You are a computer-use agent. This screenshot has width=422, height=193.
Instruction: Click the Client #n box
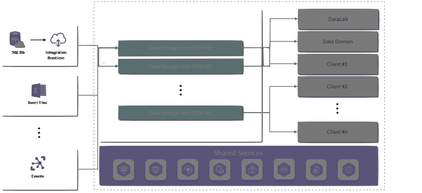(x=337, y=132)
